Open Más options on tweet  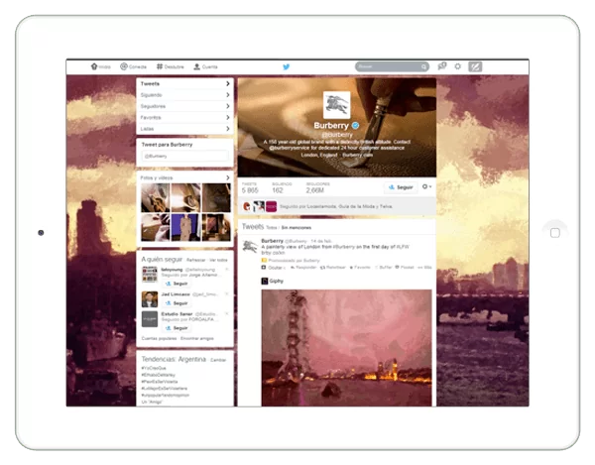(424, 268)
